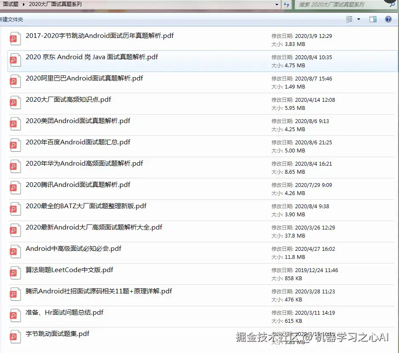Click PDF icon of 准备、Hr面试问题总结.pdf
399x353 pixels.
[x=15, y=316]
